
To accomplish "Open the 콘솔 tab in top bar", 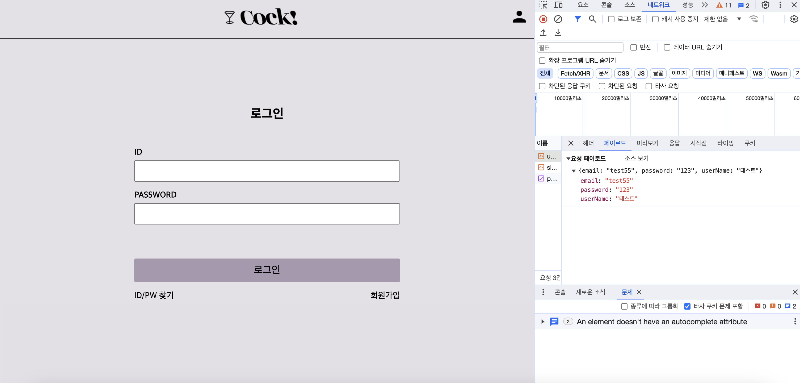I will pyautogui.click(x=606, y=5).
